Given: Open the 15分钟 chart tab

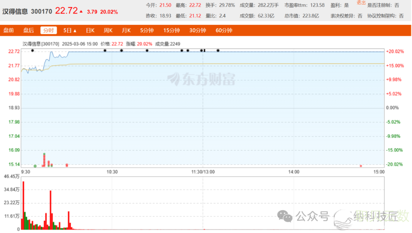Looking at the screenshot, I should coord(172,30).
